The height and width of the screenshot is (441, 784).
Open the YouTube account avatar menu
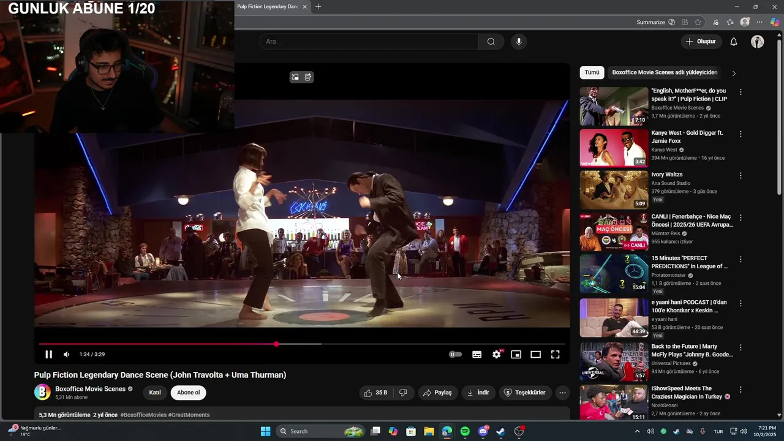[758, 42]
